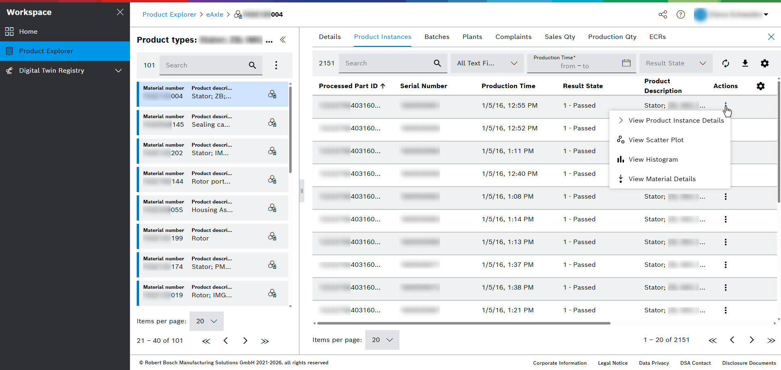Open Disclosure Documents footer link

click(x=749, y=363)
